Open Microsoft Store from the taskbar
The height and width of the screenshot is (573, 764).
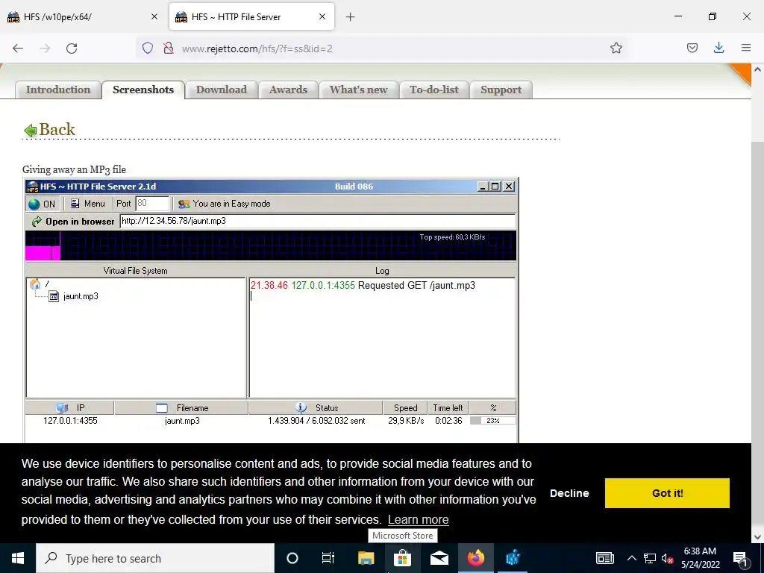402,558
